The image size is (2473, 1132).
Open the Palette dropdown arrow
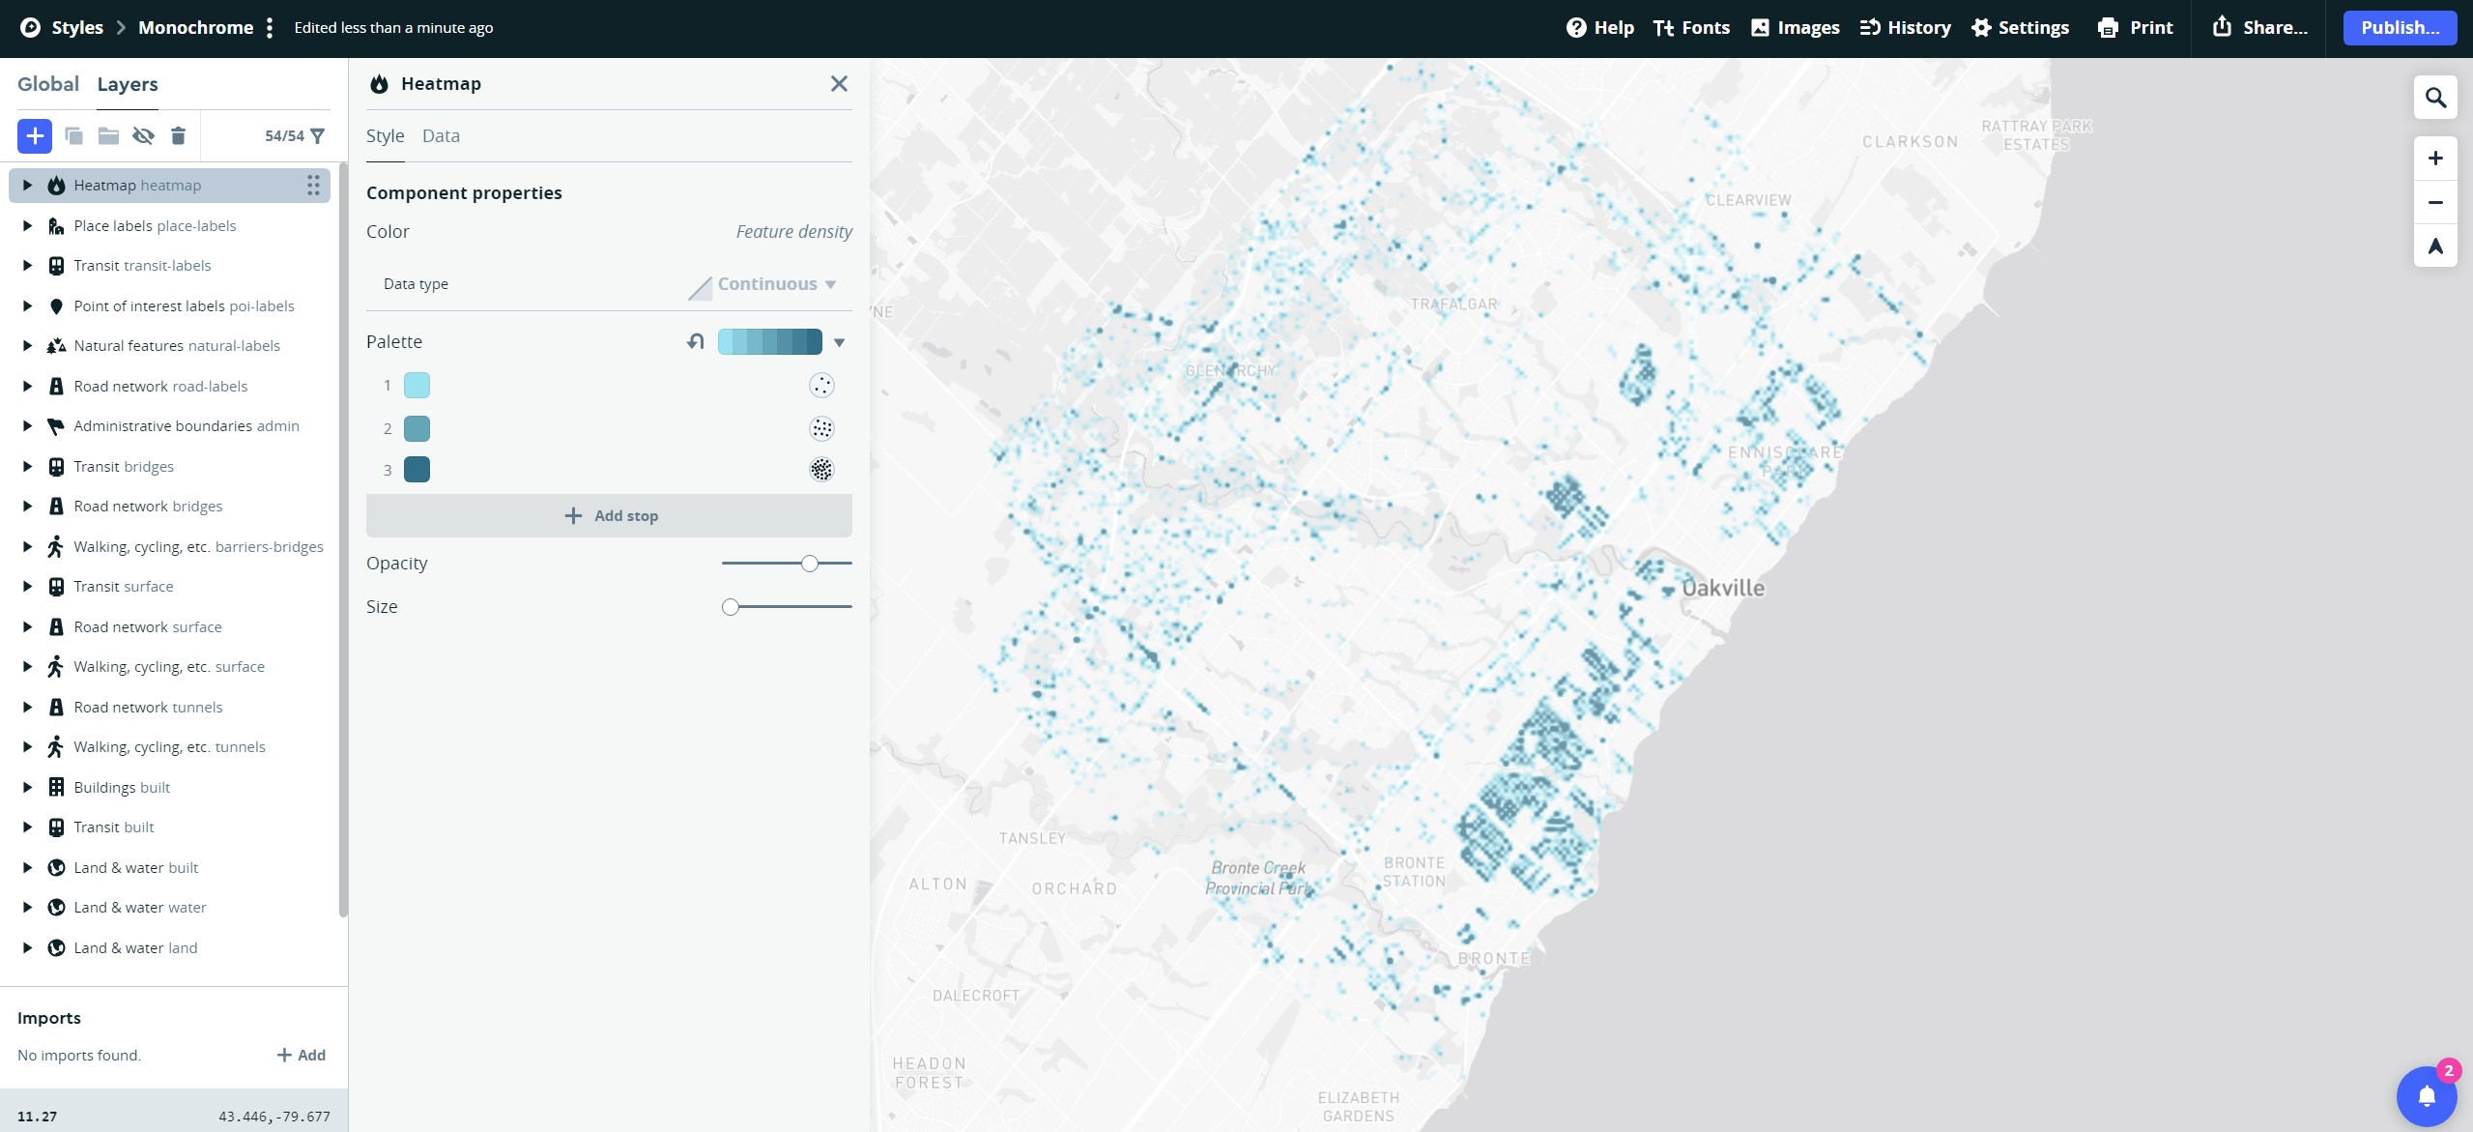839,342
